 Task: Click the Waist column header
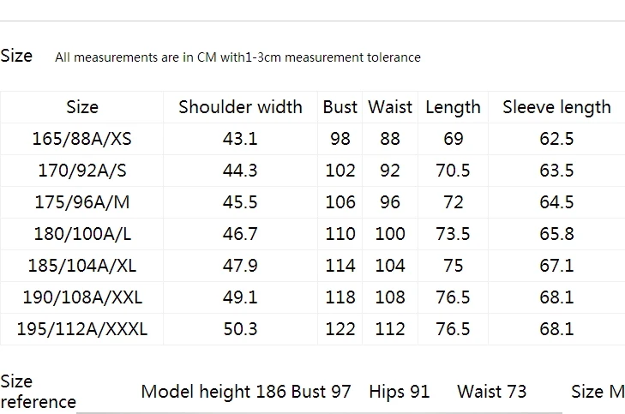click(390, 107)
